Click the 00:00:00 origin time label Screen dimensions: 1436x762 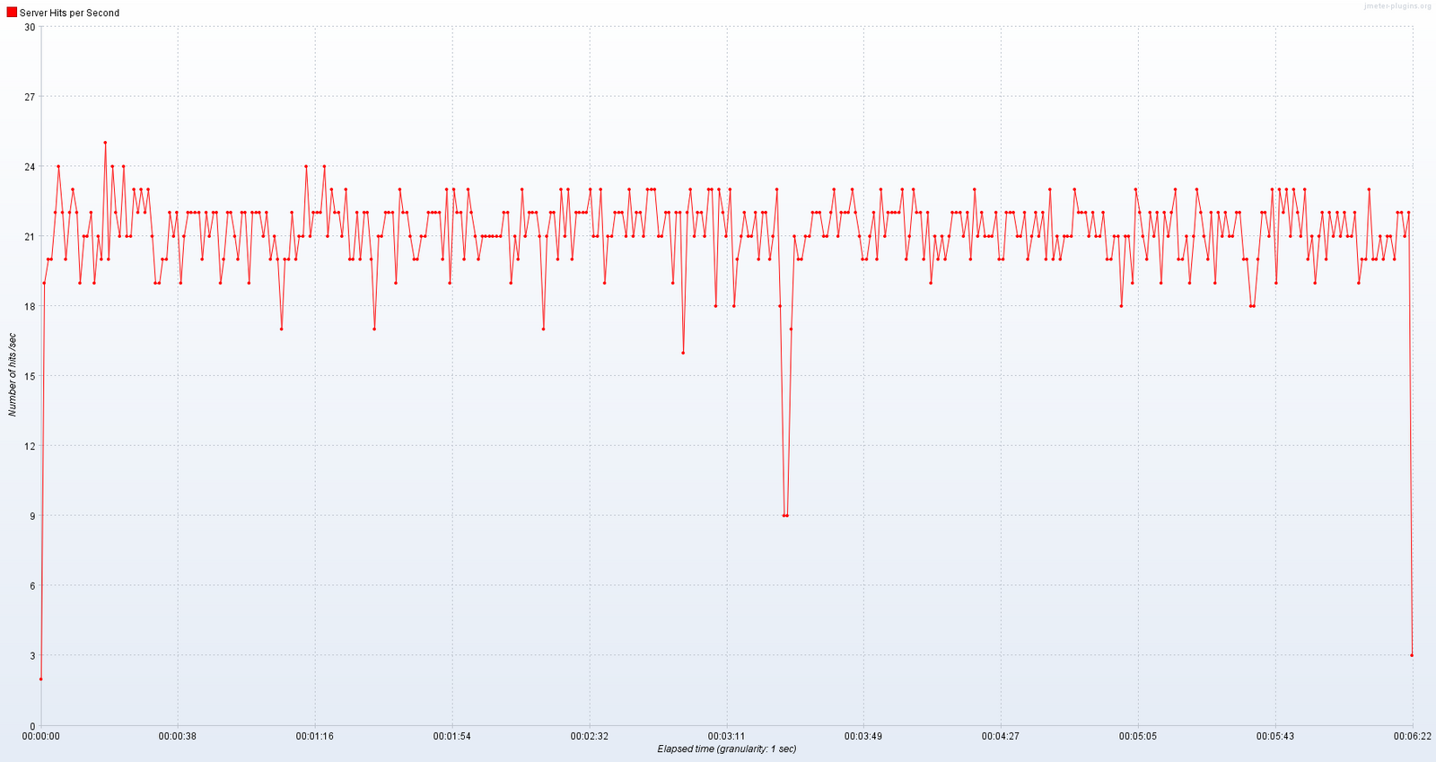41,736
